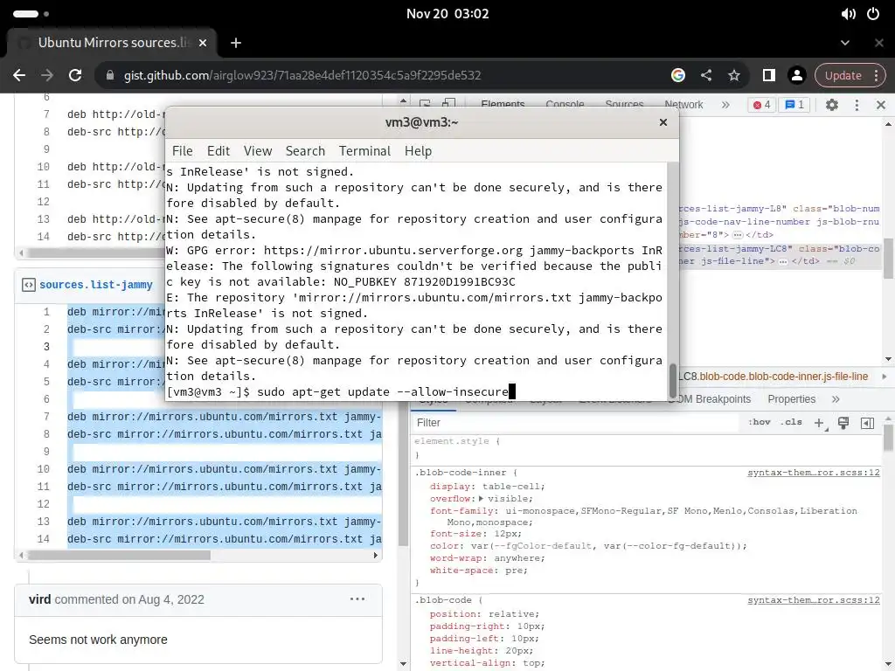Screen dimensions: 895x671
Task: Share this page using the share icon
Action: (x=706, y=75)
